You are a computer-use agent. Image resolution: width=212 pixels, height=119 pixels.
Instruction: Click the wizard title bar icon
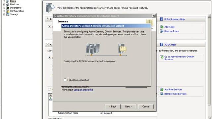(x=55, y=16)
